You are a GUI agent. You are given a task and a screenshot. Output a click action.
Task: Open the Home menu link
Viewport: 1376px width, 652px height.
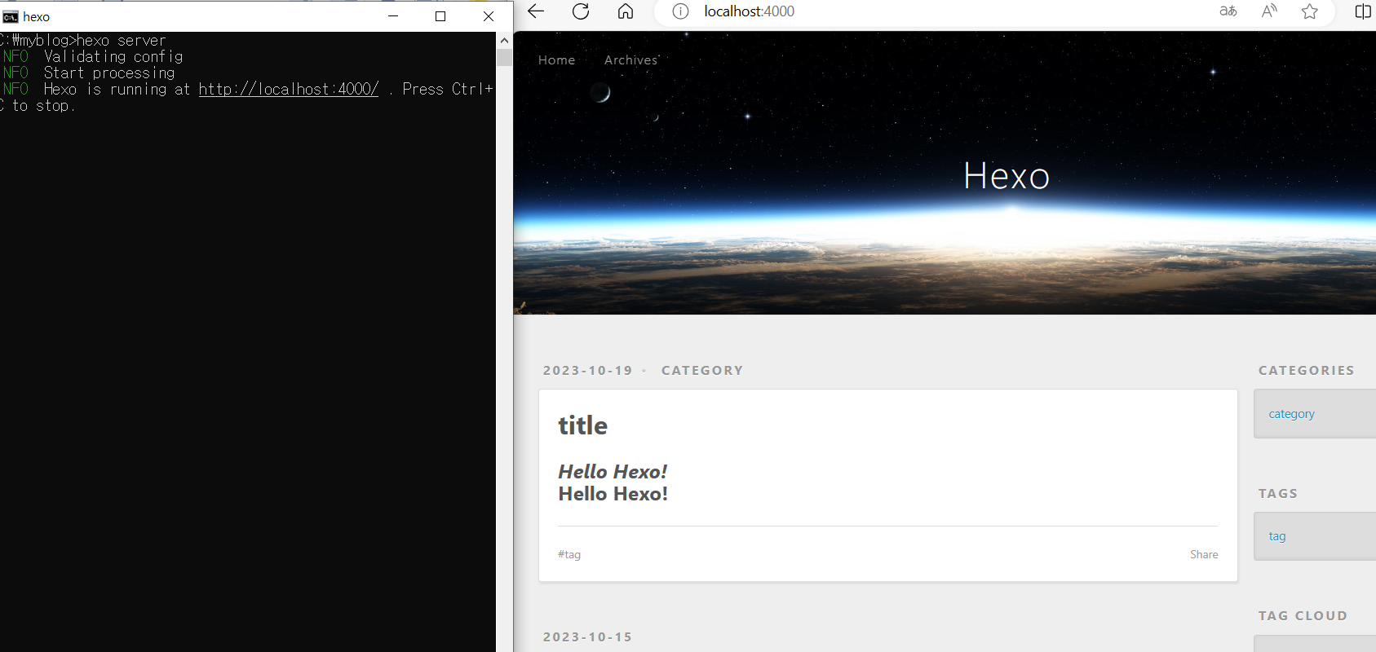click(557, 60)
